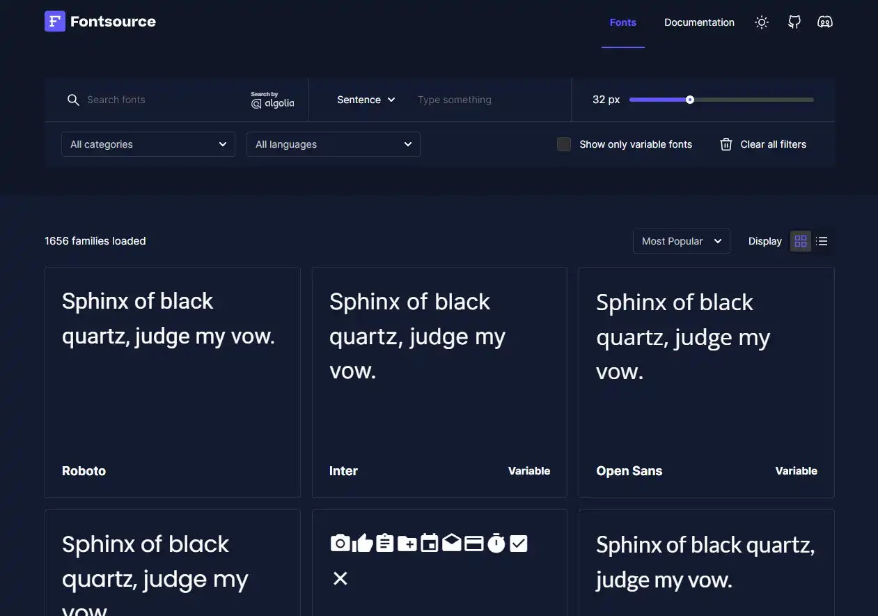Click the Fontsource logo icon

[55, 22]
